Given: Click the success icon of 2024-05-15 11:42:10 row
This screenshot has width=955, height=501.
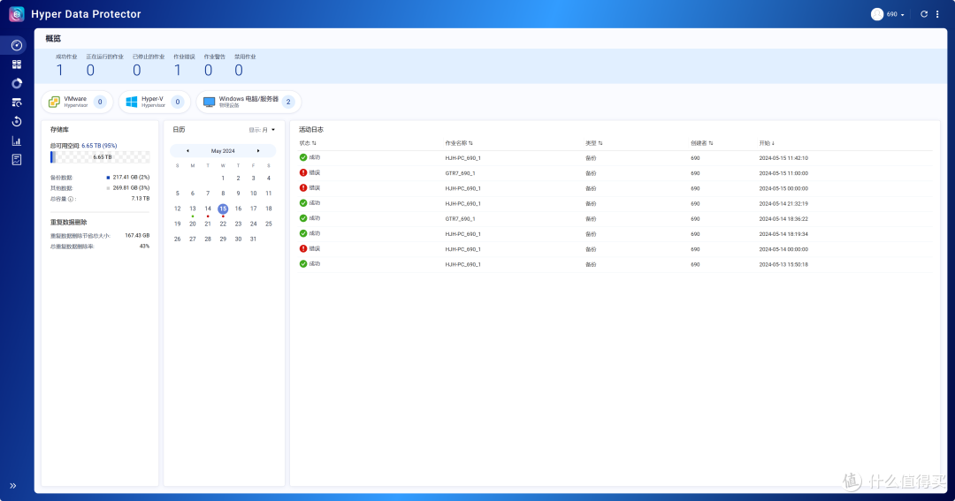Looking at the screenshot, I should click(303, 157).
